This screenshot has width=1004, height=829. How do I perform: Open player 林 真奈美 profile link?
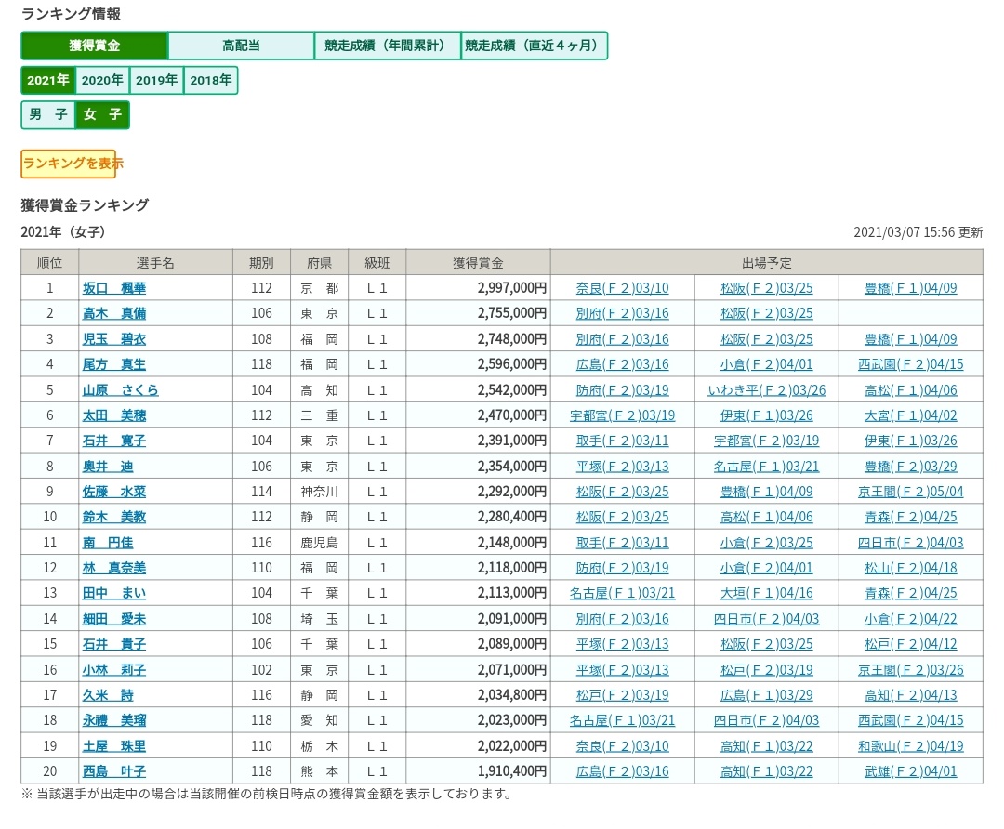tap(114, 568)
